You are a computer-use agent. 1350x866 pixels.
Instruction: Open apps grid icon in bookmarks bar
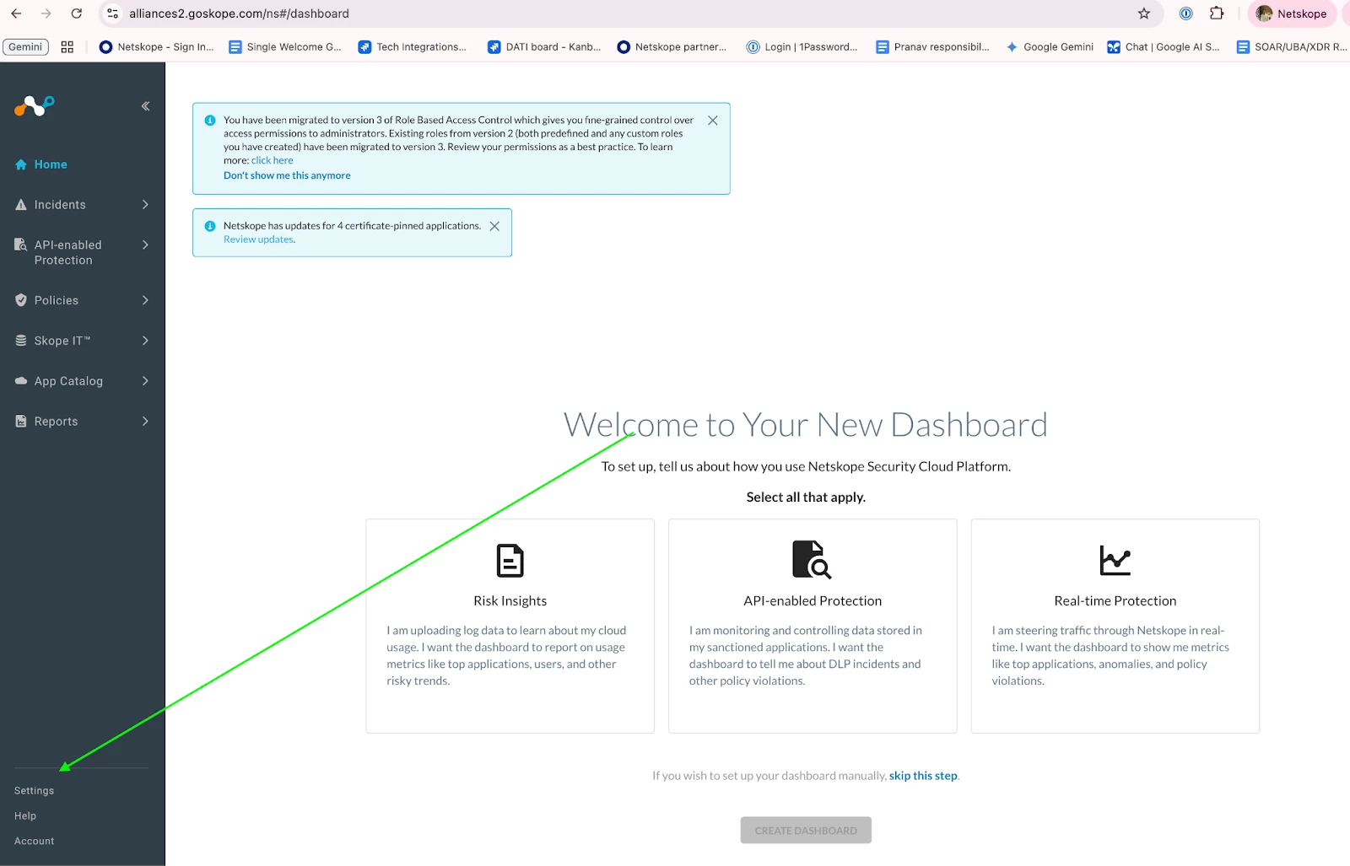[67, 47]
